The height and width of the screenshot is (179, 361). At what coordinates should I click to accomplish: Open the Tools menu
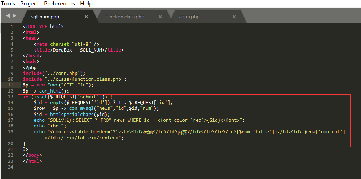(8, 4)
